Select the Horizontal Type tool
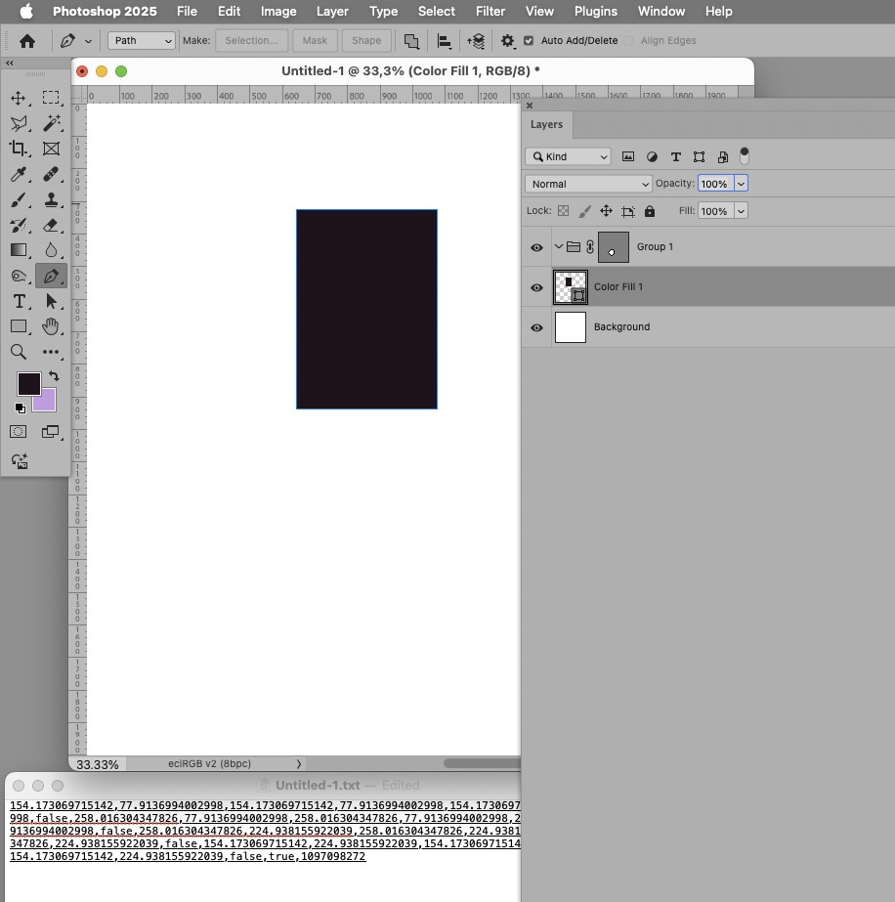Screen dimensions: 895x902 point(18,301)
